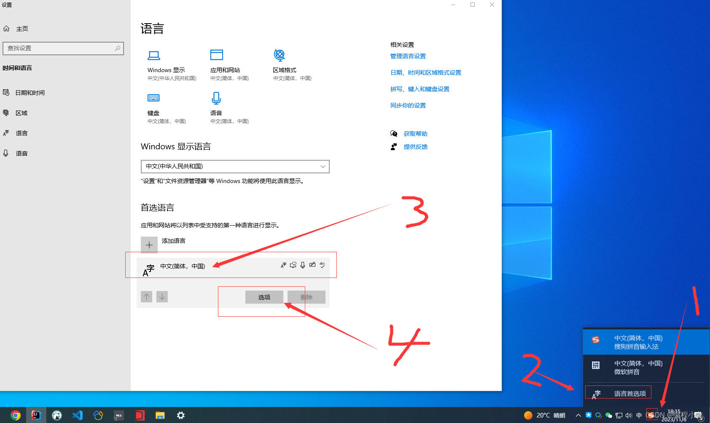This screenshot has width=710, height=423.
Task: Open the Windows display language dropdown
Action: (235, 166)
